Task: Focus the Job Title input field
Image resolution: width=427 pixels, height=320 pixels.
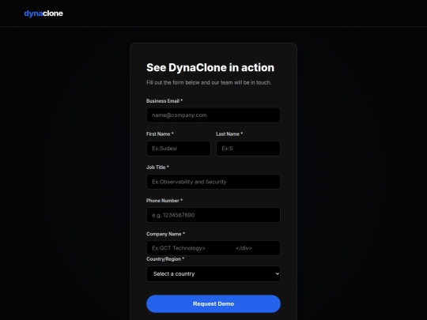Action: click(213, 182)
